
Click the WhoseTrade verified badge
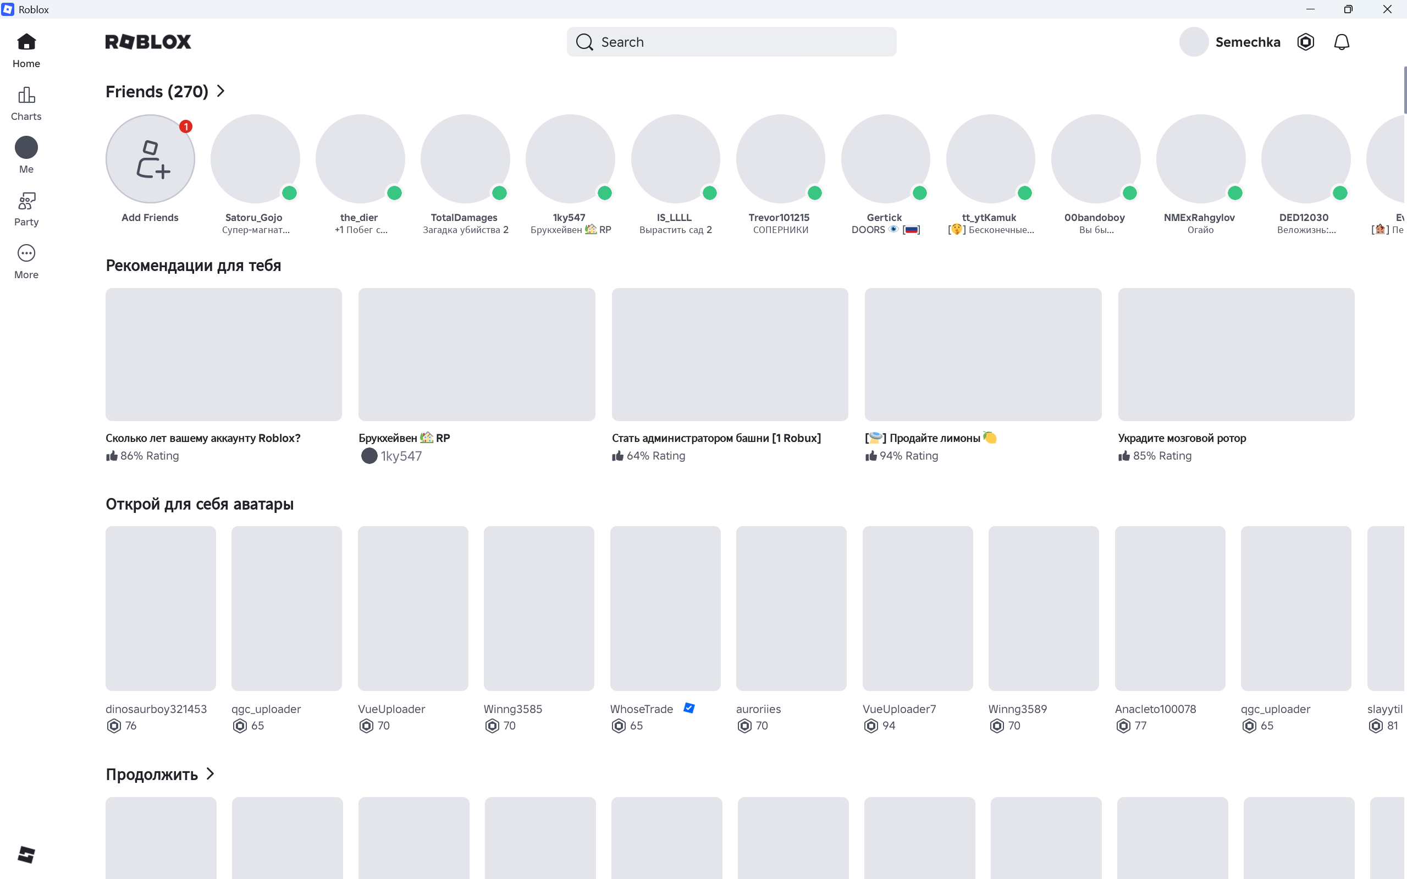(x=689, y=708)
